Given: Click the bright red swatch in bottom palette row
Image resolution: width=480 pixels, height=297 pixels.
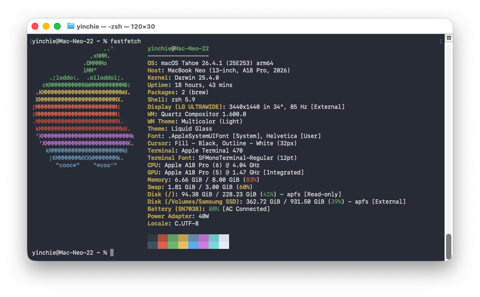Looking at the screenshot, I should click(x=163, y=245).
